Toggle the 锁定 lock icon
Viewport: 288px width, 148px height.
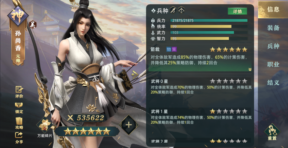[19, 108]
